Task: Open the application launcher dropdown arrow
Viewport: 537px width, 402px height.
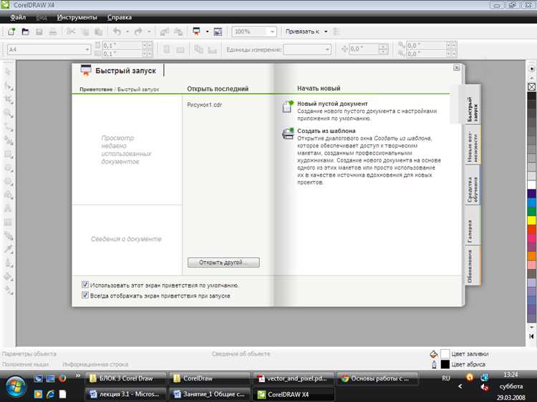Action: [x=207, y=31]
